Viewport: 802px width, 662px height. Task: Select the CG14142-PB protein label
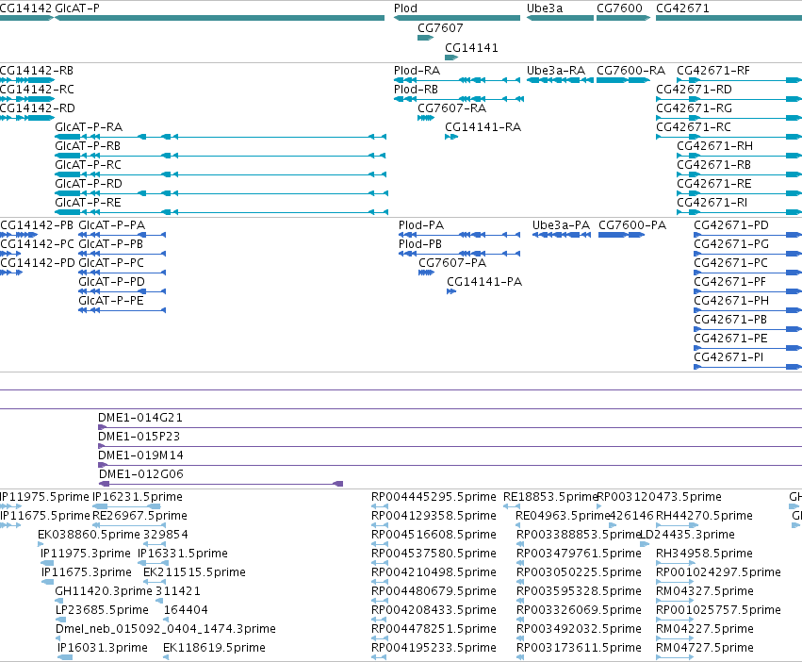point(37,224)
